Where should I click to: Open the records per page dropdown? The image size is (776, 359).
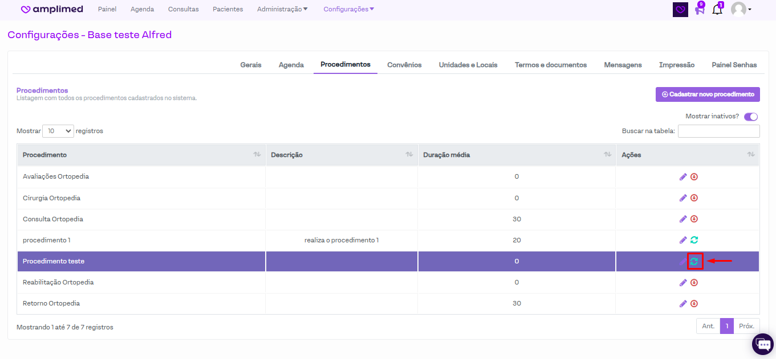(x=58, y=131)
